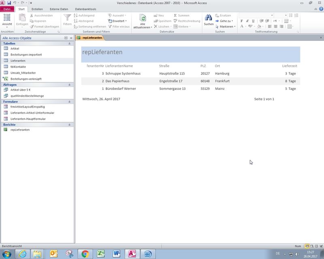324x259 pixels.
Task: Click the save icon in quick access toolbar
Action: [9, 3]
